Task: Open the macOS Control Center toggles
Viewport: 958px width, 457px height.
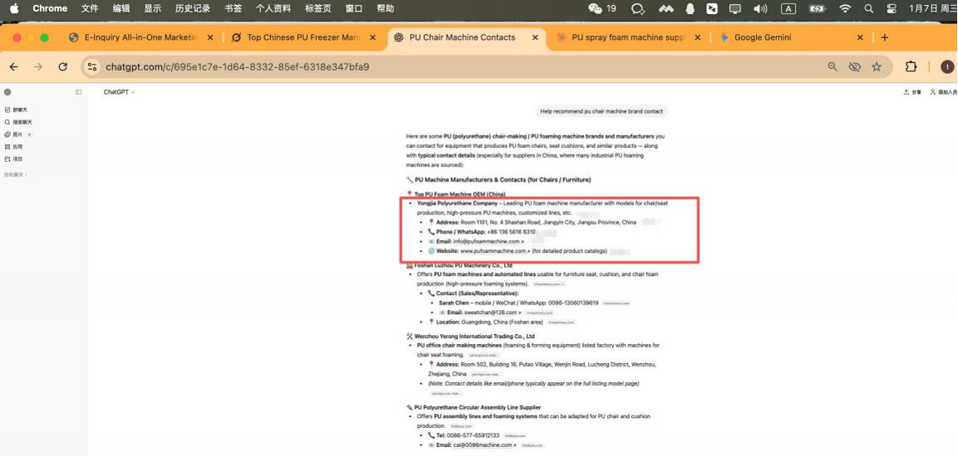Action: point(892,8)
